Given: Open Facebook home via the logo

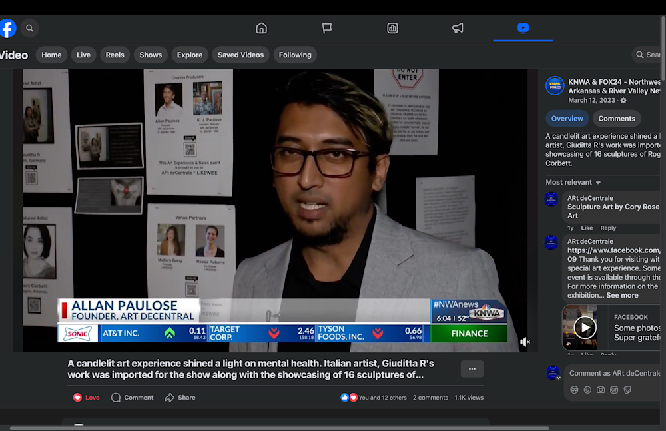Looking at the screenshot, I should (x=7, y=28).
